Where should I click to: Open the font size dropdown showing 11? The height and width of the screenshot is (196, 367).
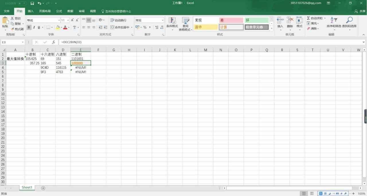[x=68, y=20]
